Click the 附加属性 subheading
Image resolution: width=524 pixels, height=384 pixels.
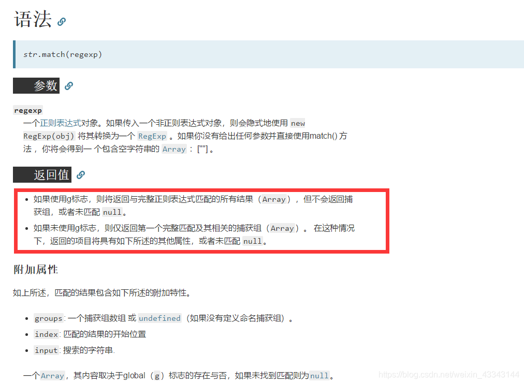pyautogui.click(x=36, y=270)
